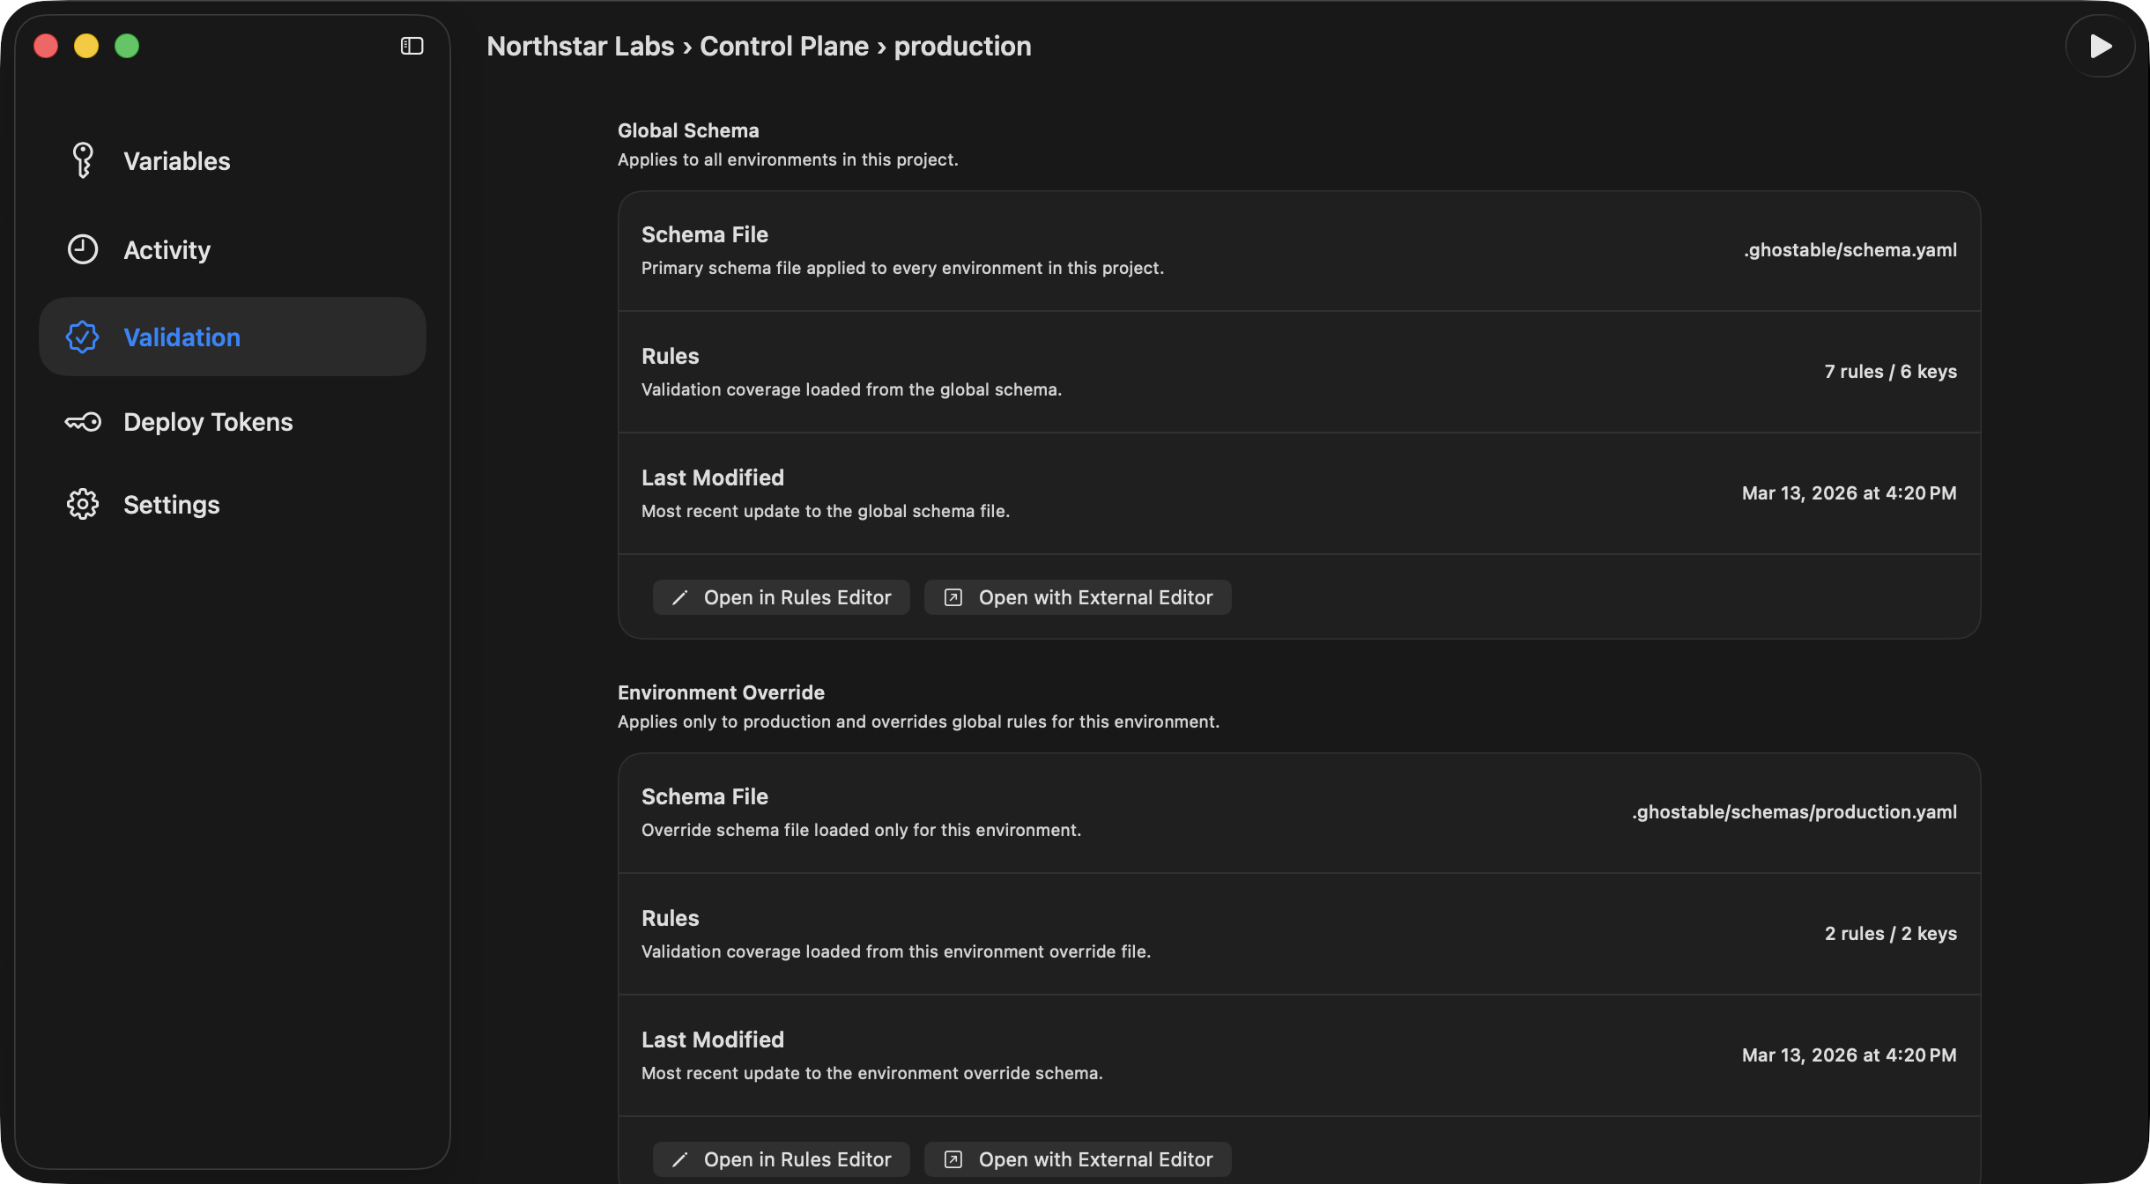
Task: Toggle the sidebar visibility control
Action: (x=411, y=45)
